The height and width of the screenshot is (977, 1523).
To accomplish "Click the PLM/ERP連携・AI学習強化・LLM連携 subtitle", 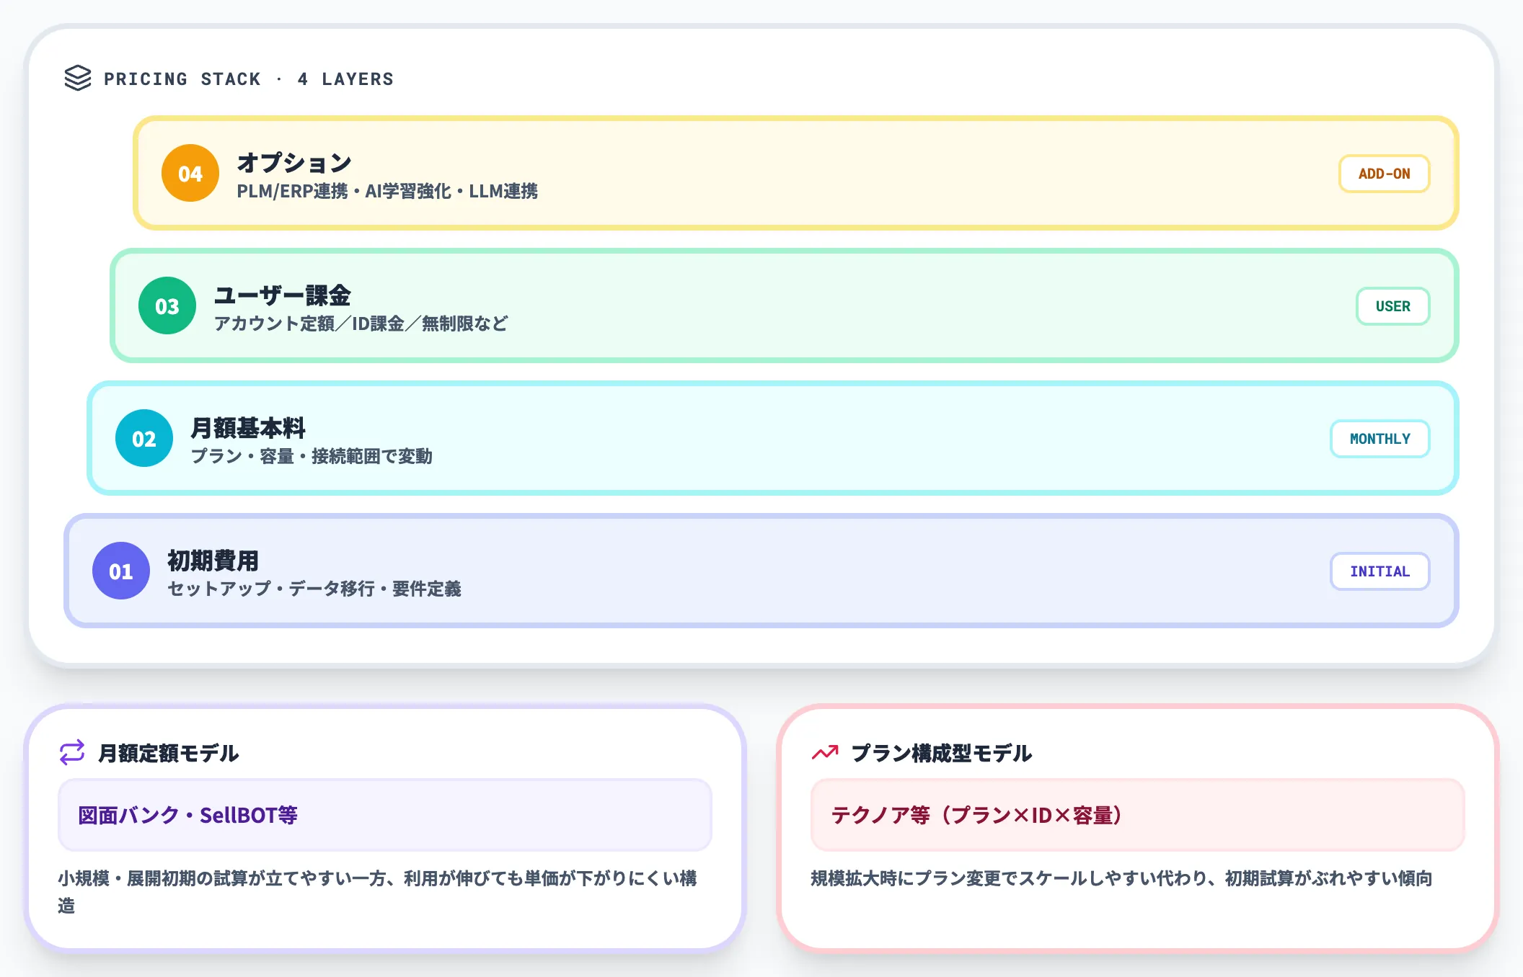I will 387,191.
